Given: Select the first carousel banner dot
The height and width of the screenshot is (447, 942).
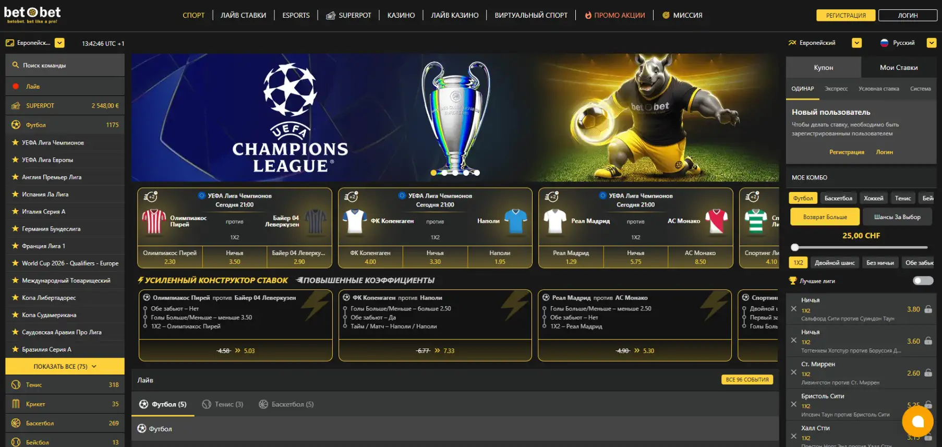Looking at the screenshot, I should pos(433,173).
